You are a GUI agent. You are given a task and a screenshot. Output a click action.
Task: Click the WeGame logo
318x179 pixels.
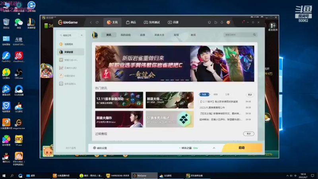(x=68, y=22)
